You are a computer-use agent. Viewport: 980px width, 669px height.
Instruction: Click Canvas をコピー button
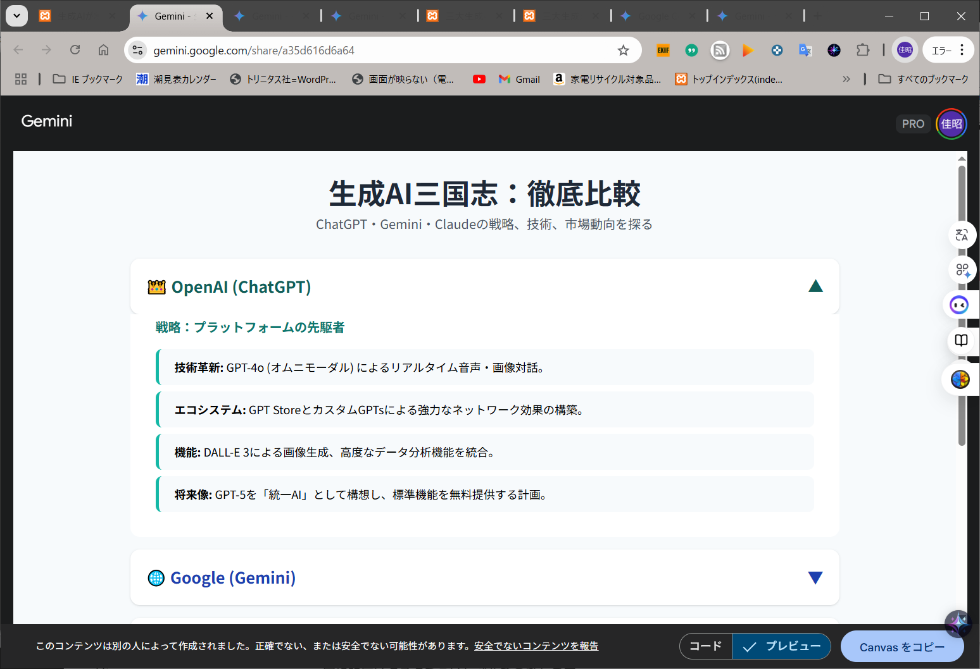[902, 647]
